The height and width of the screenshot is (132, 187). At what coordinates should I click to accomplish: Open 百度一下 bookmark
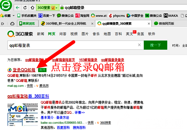[x=47, y=15]
